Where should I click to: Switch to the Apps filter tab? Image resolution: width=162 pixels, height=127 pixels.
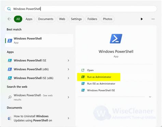[29, 19]
